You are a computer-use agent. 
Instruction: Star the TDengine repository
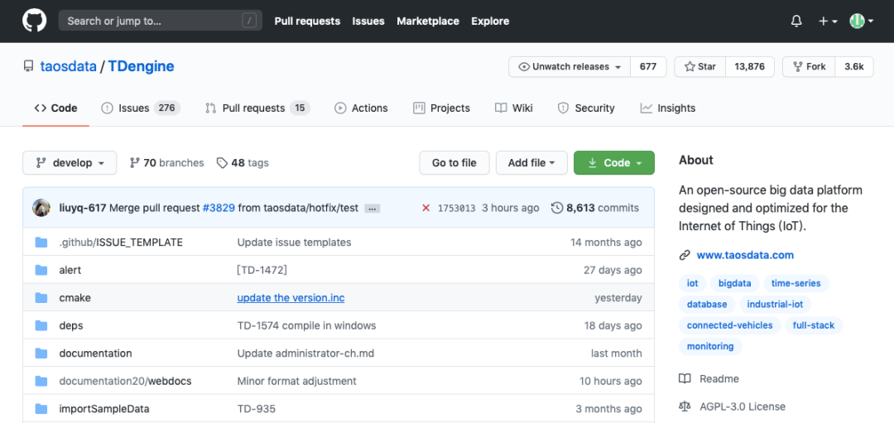tap(699, 67)
